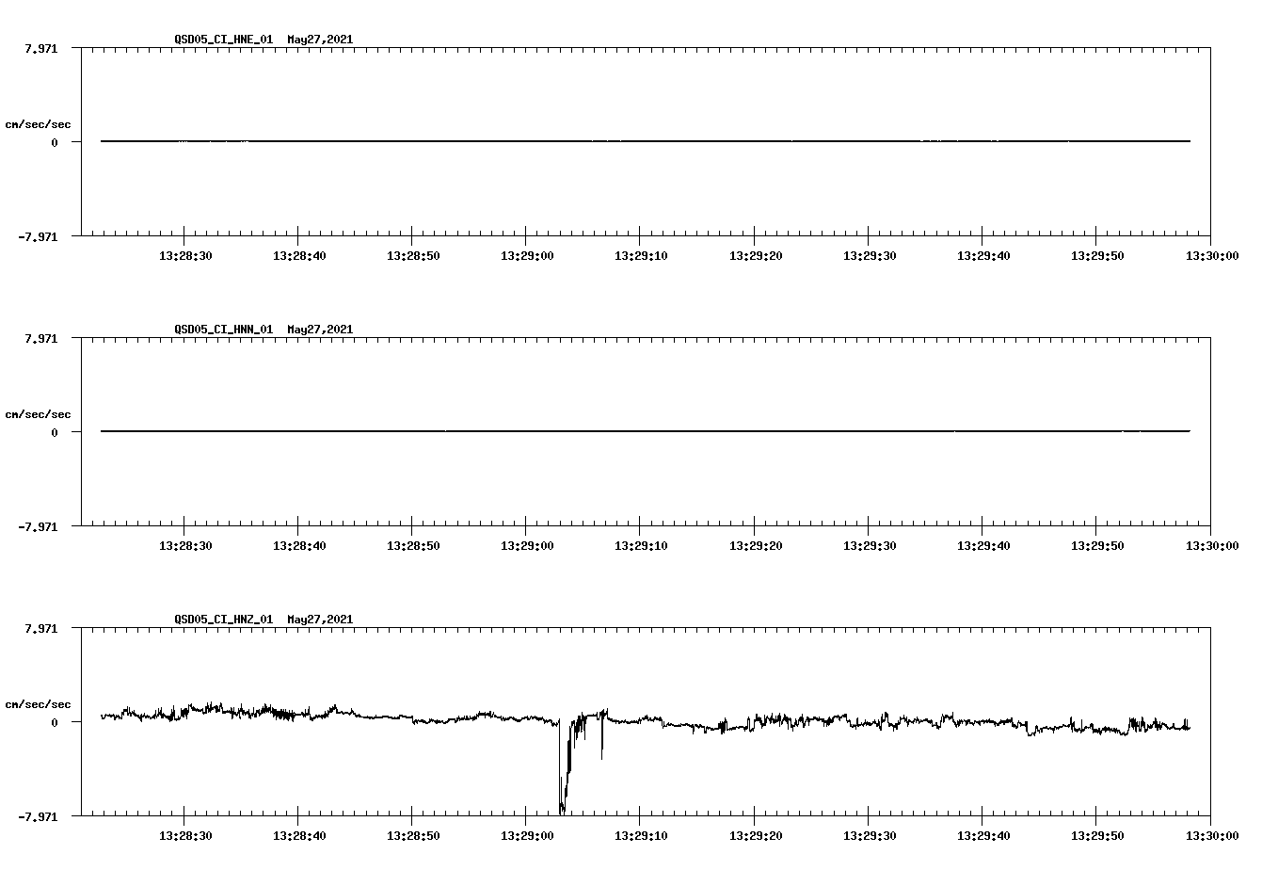Click the May27,2021 date on bottom trace

[x=319, y=620]
